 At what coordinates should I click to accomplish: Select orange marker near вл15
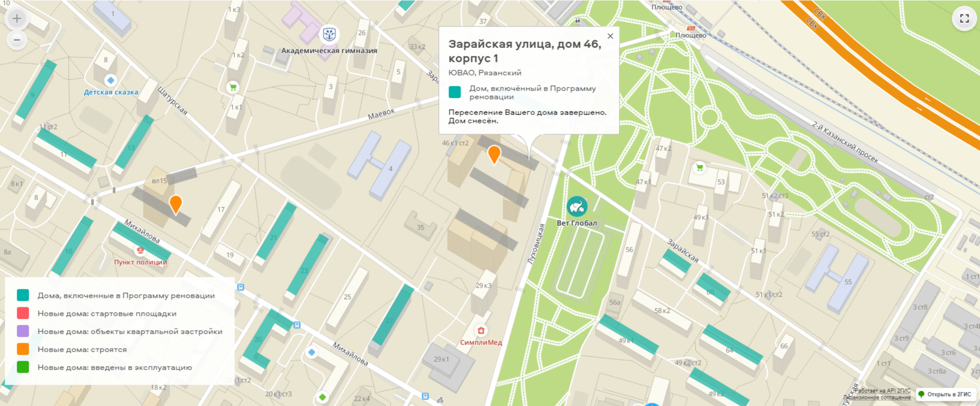point(176,204)
